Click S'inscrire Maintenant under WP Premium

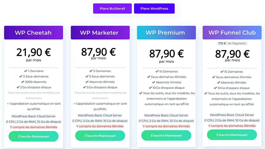(x=166, y=136)
